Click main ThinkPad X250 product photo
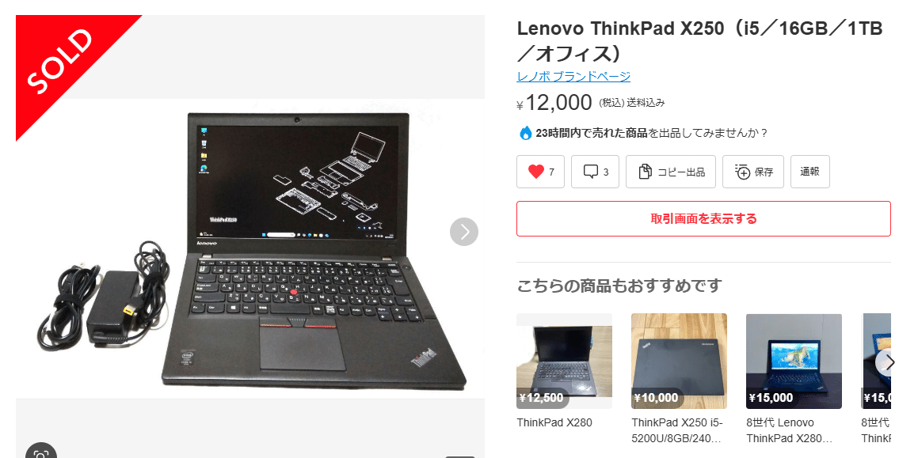This screenshot has height=458, width=918. [x=250, y=248]
